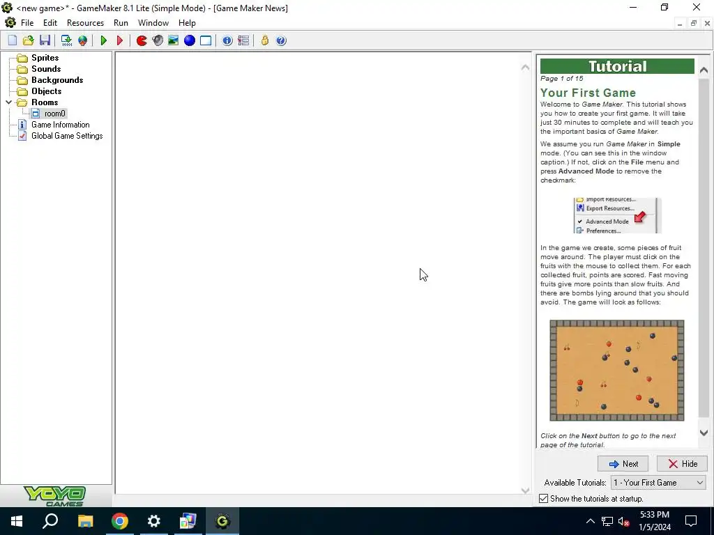Screen dimensions: 714x535
Task: Create a sound with speaker icon
Action: [158, 40]
